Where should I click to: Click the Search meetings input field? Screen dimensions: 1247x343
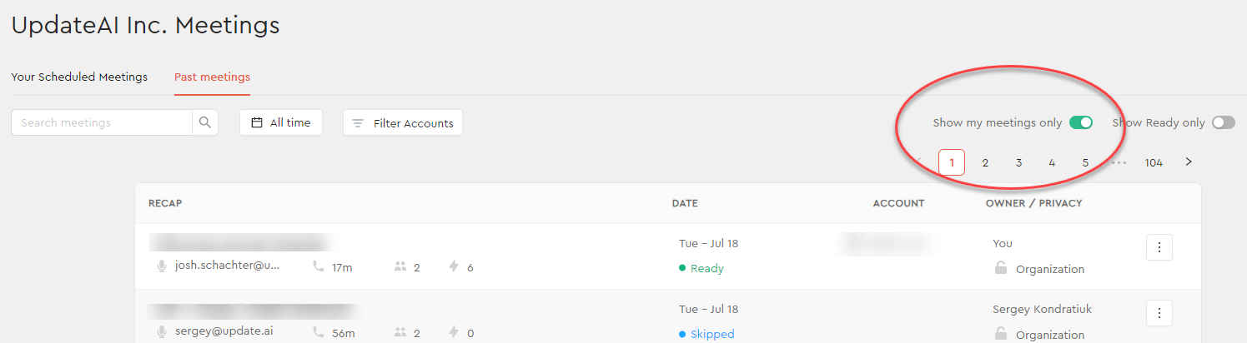[102, 122]
